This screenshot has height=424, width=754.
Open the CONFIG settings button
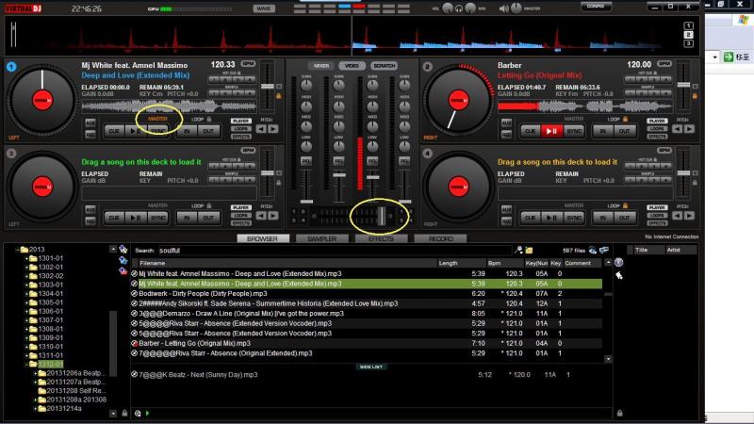pyautogui.click(x=595, y=7)
